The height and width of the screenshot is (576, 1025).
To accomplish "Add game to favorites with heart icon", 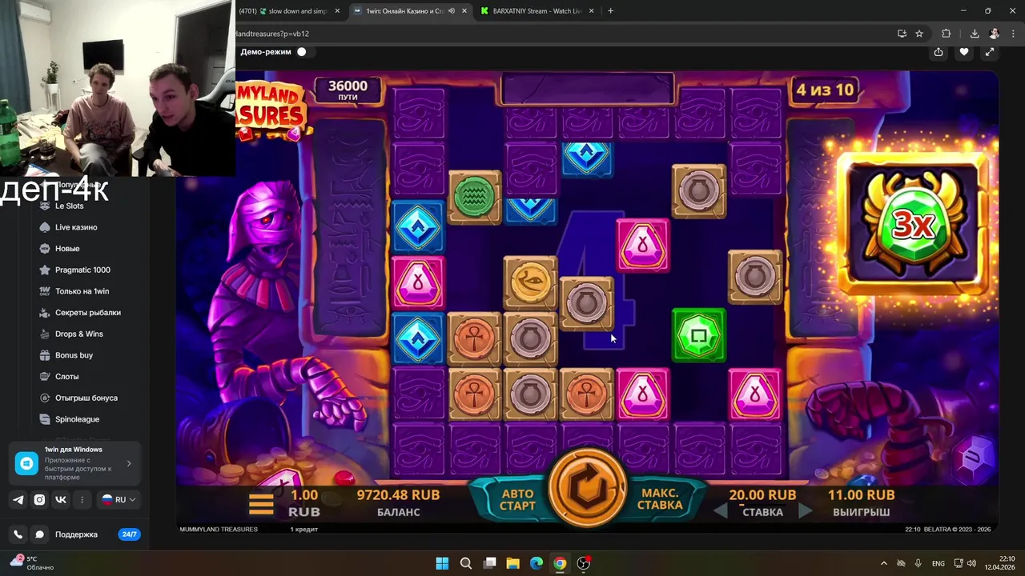I will pyautogui.click(x=964, y=52).
